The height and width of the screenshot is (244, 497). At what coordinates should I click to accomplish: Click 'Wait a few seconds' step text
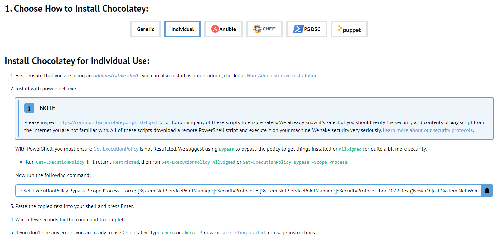tap(71, 220)
